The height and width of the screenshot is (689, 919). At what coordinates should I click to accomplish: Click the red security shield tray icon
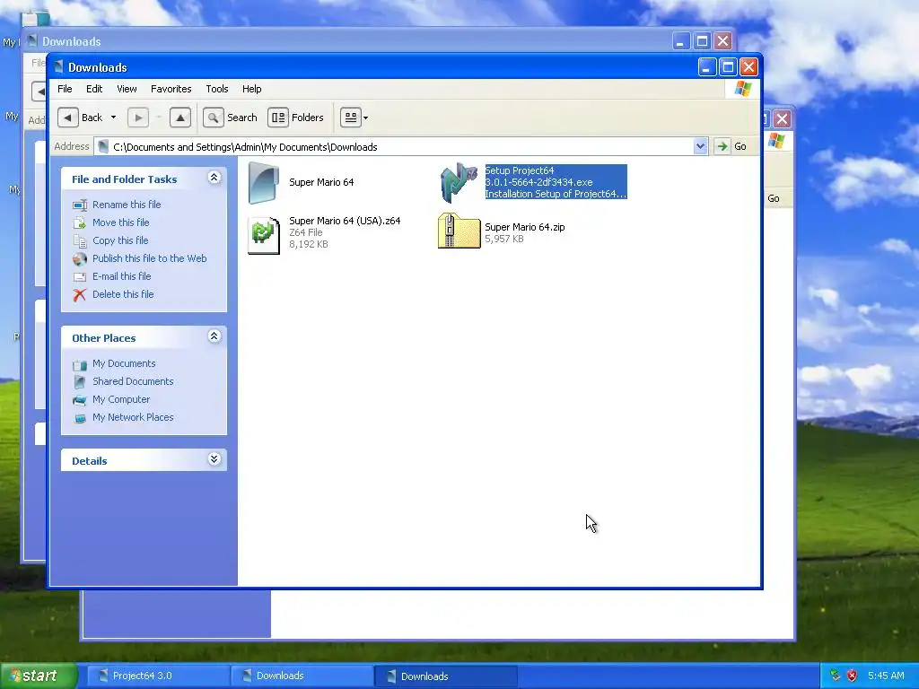click(853, 676)
